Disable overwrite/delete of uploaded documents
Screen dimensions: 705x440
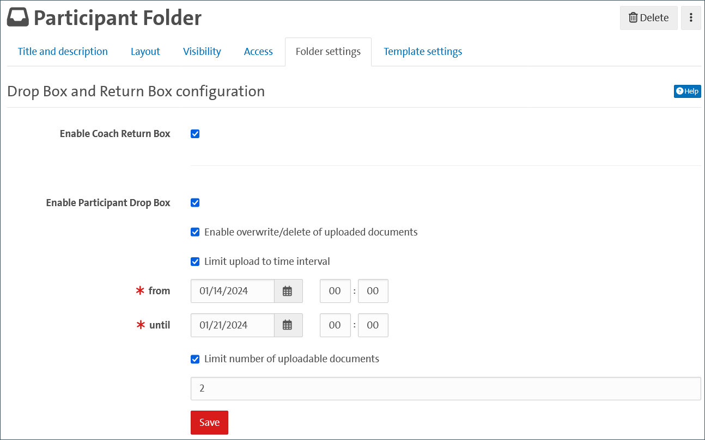point(195,232)
